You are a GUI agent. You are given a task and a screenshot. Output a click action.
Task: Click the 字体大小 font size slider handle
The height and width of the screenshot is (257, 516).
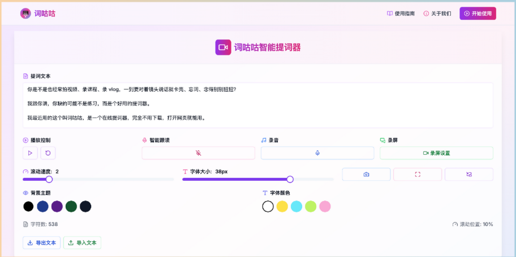(290, 180)
